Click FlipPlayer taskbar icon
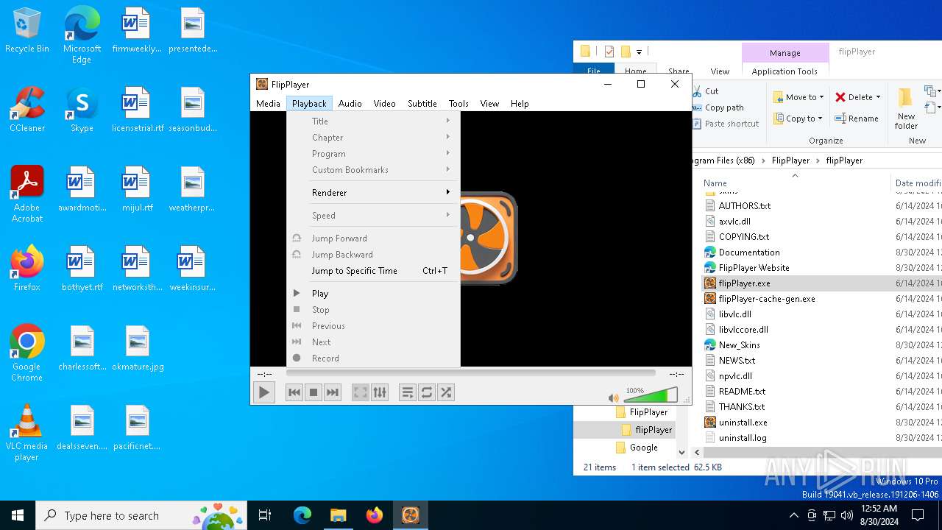This screenshot has height=530, width=942. (410, 515)
